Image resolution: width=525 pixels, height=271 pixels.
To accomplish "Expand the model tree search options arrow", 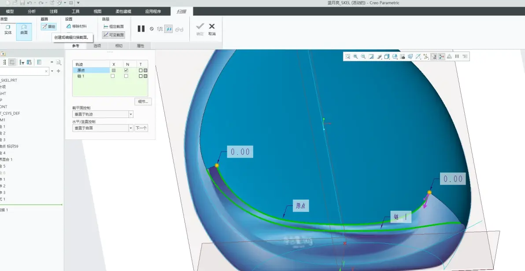I will tap(52, 71).
